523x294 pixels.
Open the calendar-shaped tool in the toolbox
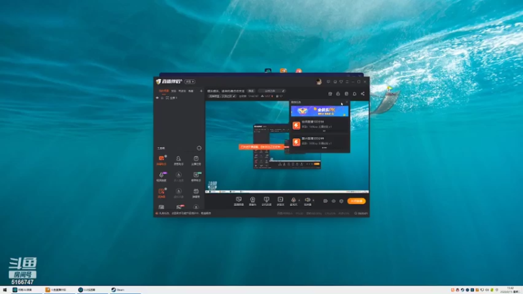(195, 193)
